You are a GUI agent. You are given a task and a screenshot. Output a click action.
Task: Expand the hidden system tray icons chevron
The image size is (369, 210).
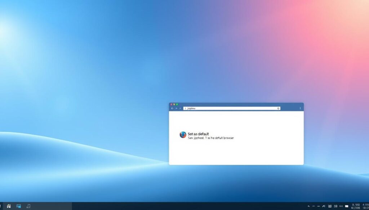[x=308, y=206]
